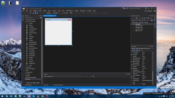Viewport: 175px width, 98px height.
Task: Collapse the Common Controls toolbox group
Action: coord(25,22)
